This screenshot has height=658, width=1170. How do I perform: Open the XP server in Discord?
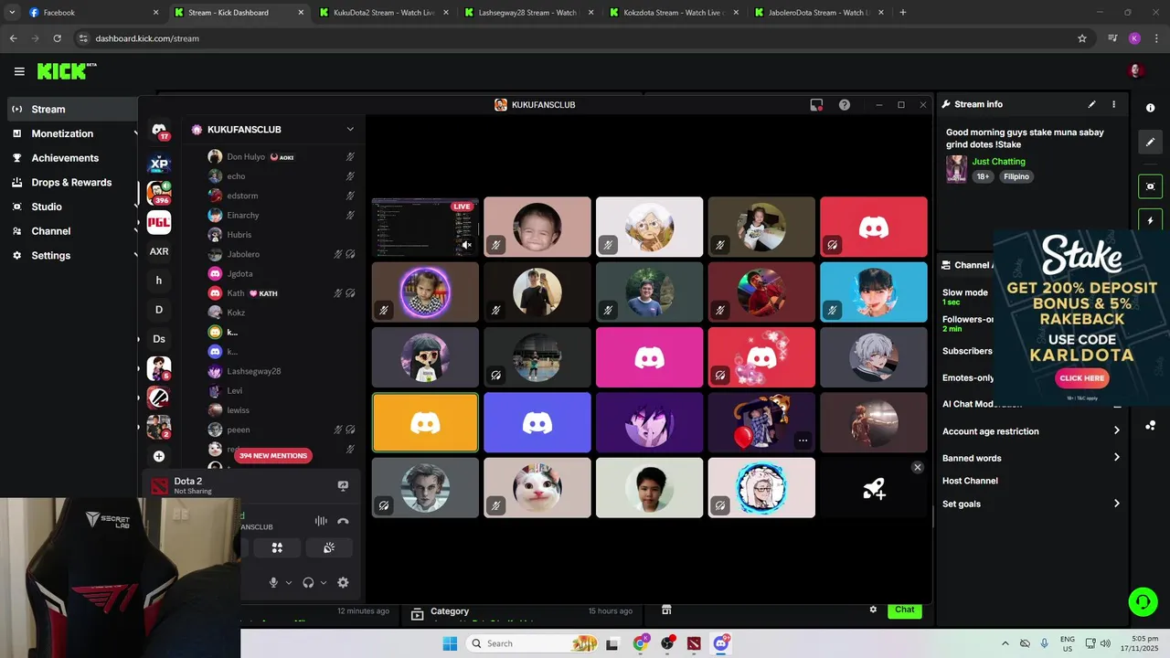159,164
